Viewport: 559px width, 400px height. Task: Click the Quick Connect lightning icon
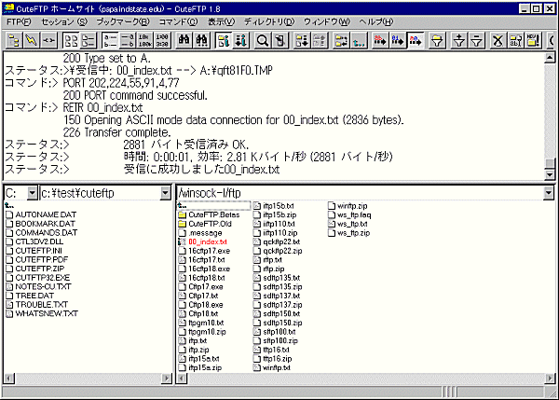click(x=32, y=41)
